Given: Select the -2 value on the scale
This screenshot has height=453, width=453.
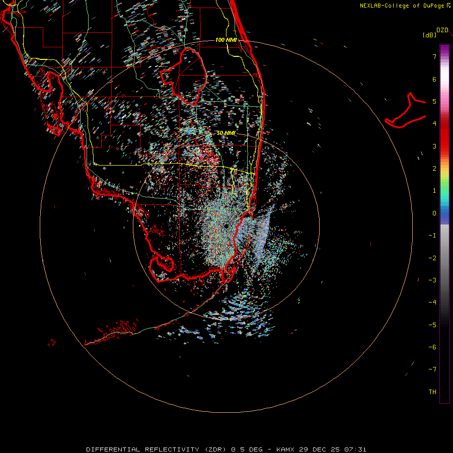Looking at the screenshot, I should (x=432, y=258).
